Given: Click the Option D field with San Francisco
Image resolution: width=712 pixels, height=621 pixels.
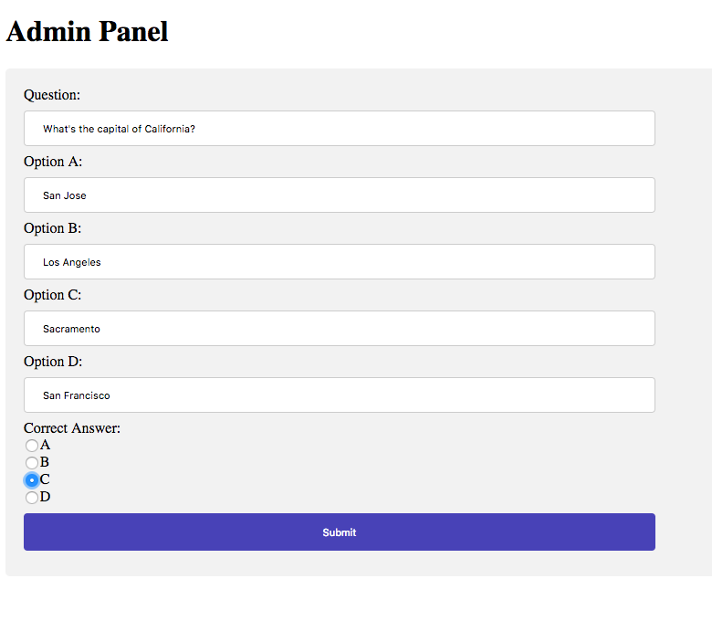Looking at the screenshot, I should (x=339, y=395).
